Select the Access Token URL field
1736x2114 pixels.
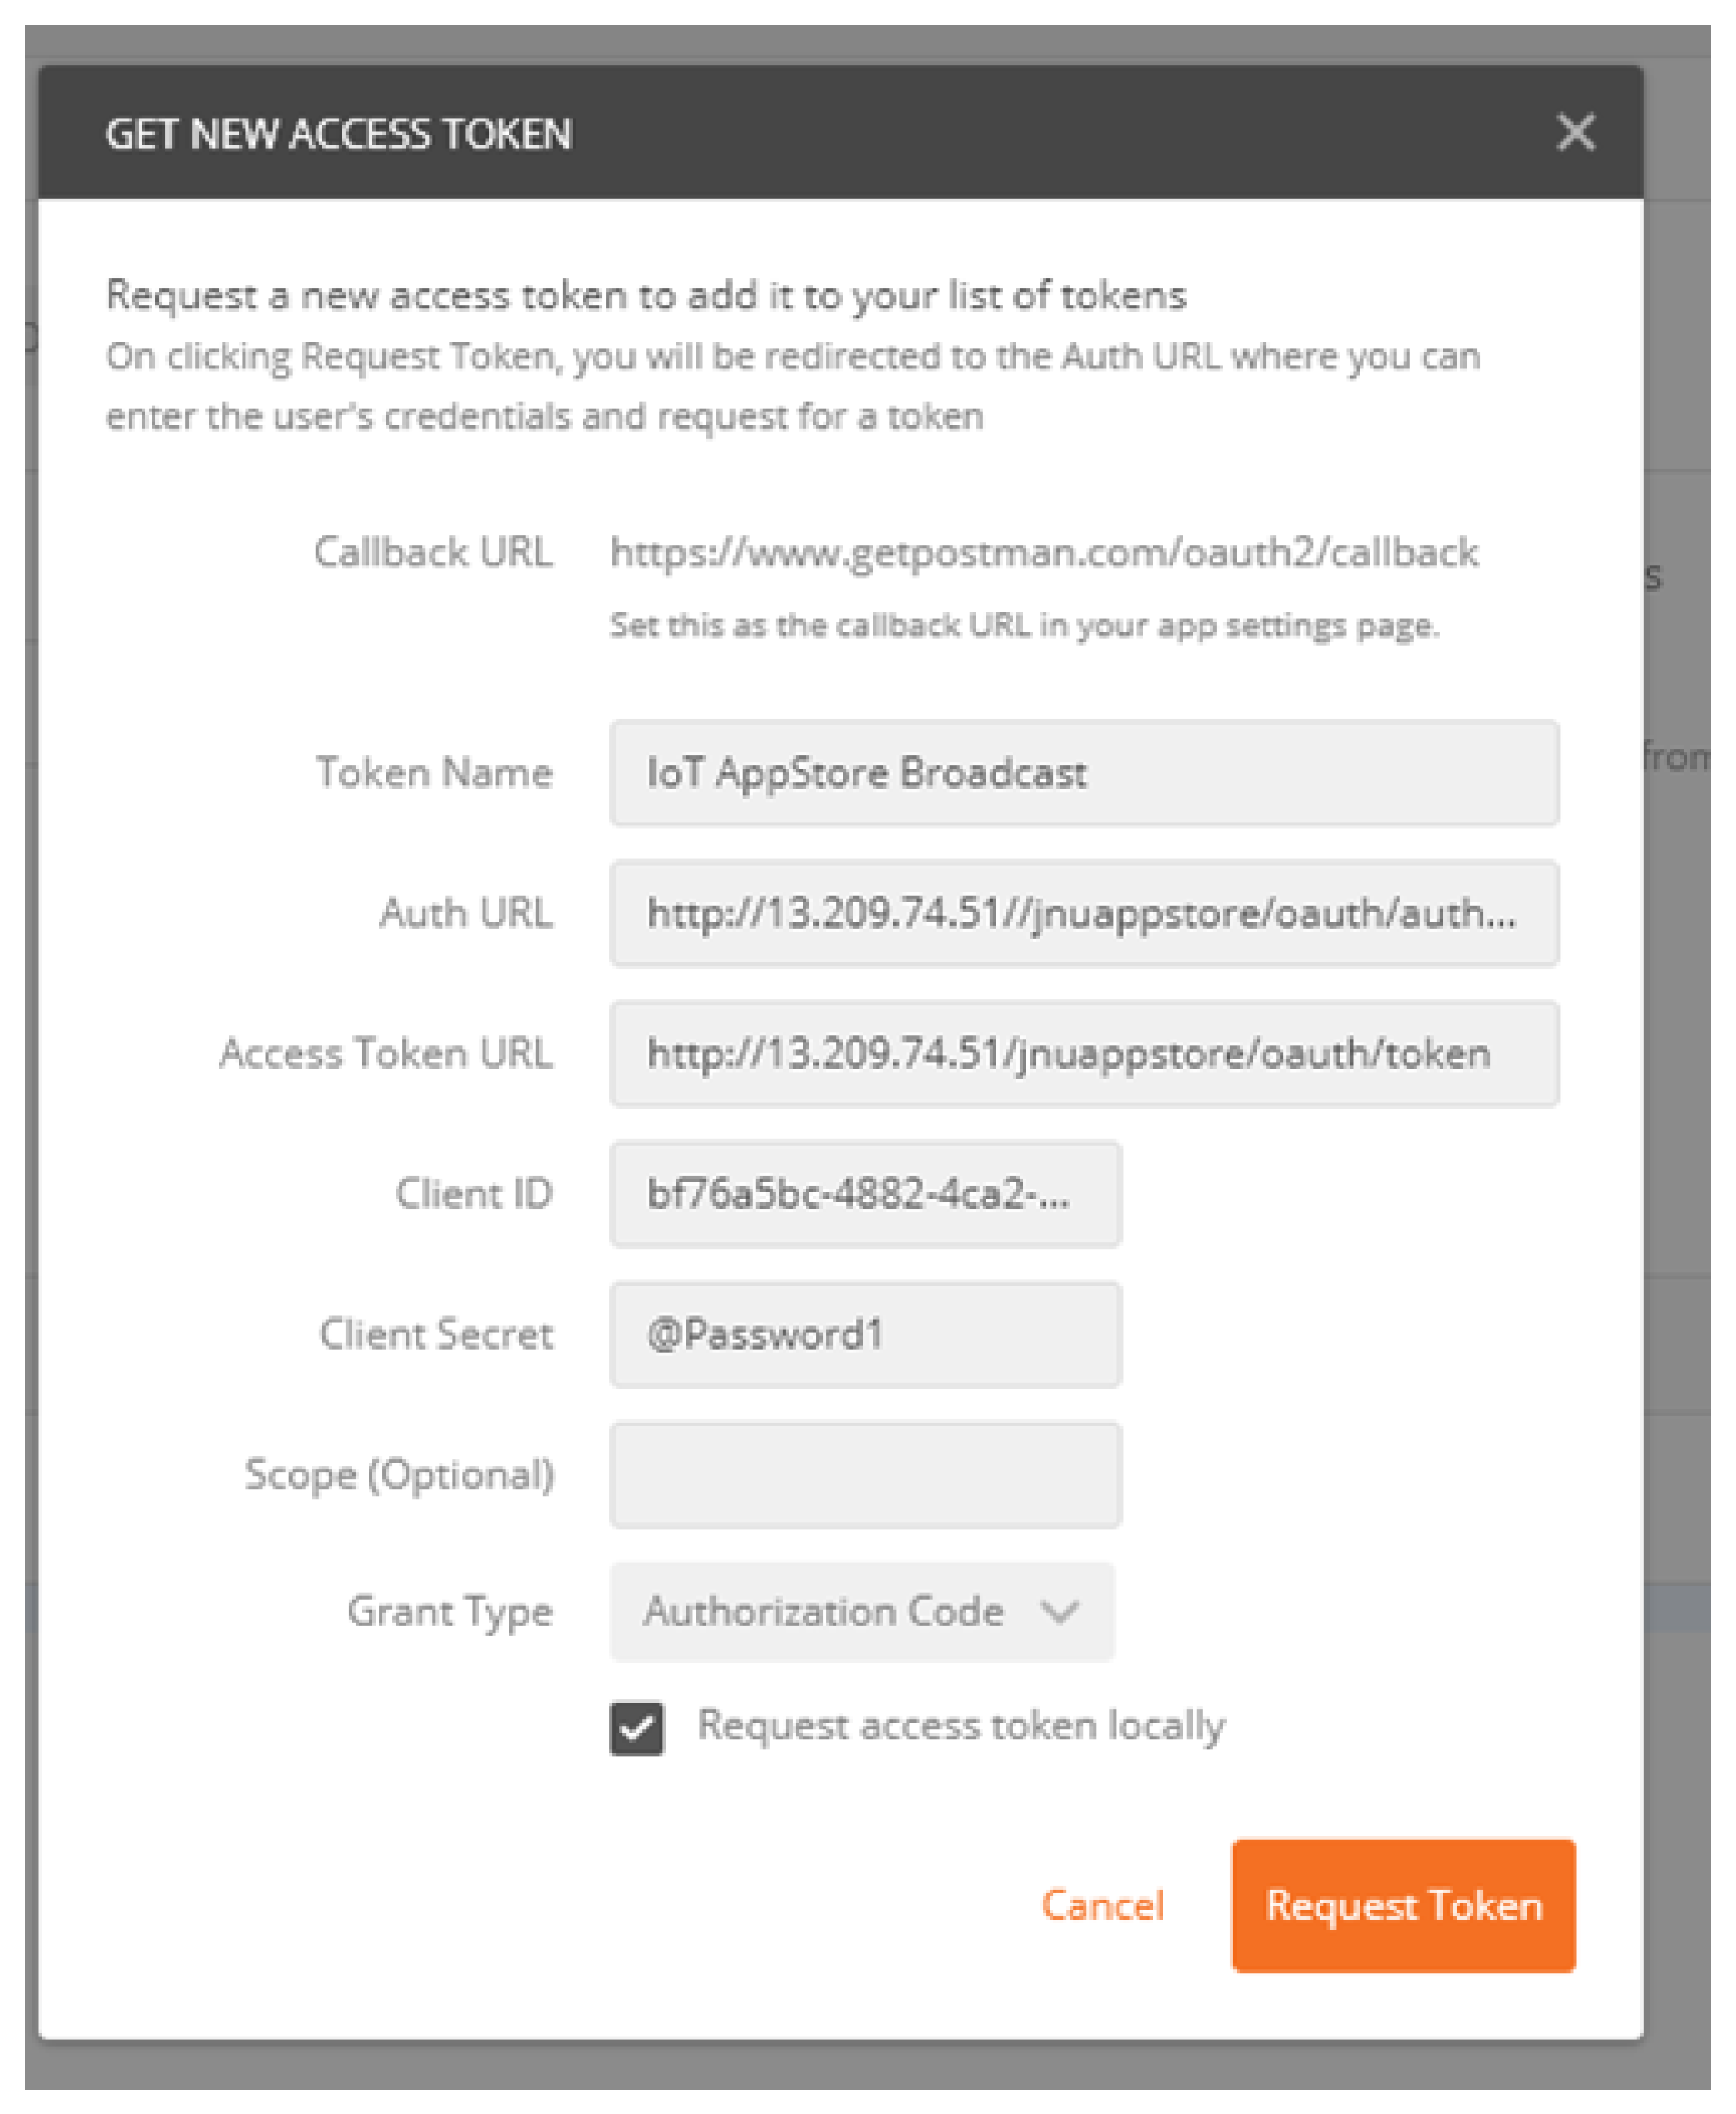[1083, 1053]
